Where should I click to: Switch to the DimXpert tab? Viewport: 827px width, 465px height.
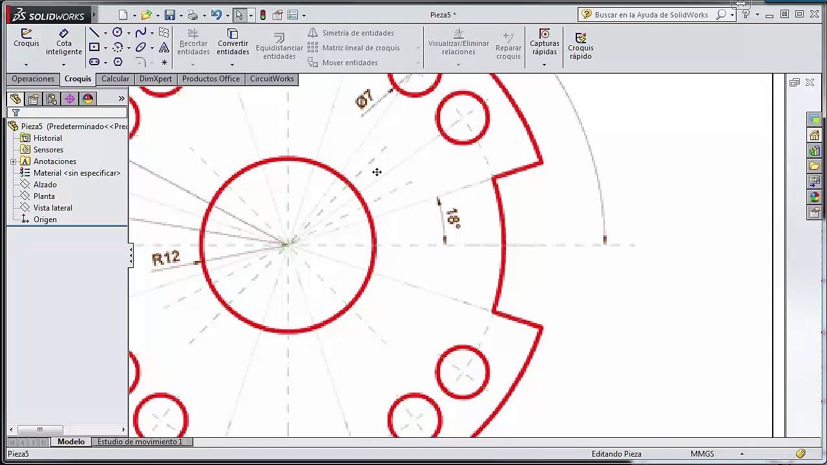tap(156, 79)
